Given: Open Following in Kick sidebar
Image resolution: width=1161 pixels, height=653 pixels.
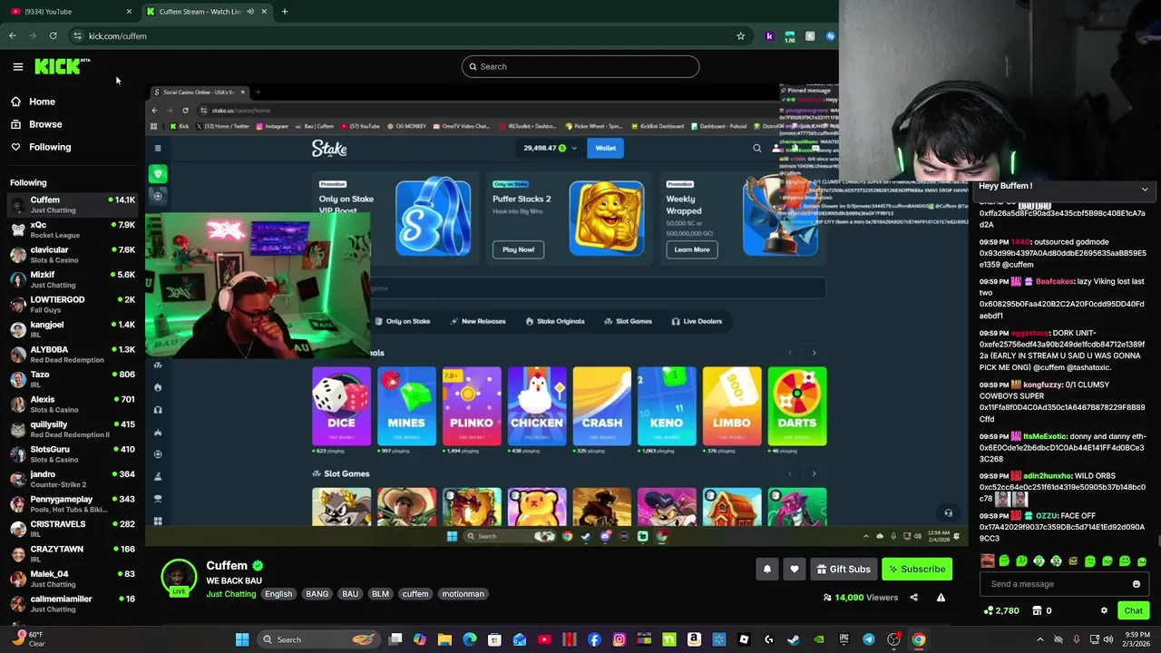Looking at the screenshot, I should coord(41,147).
